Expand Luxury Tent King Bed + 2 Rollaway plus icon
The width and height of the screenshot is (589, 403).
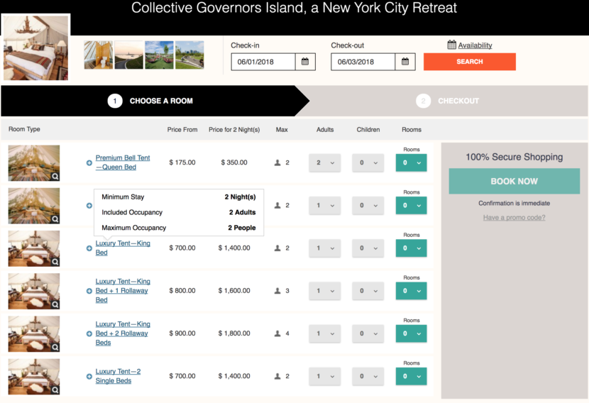coord(89,333)
